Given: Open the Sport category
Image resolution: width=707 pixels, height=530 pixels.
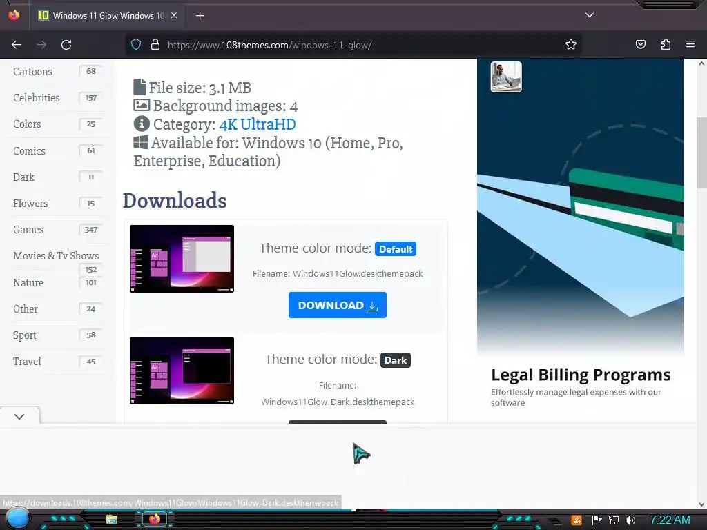Looking at the screenshot, I should (24, 335).
